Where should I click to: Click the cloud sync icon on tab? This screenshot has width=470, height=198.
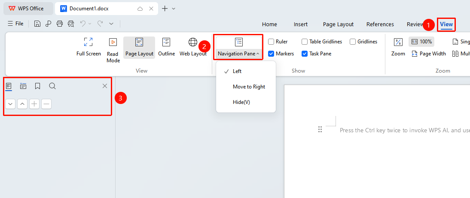140,9
